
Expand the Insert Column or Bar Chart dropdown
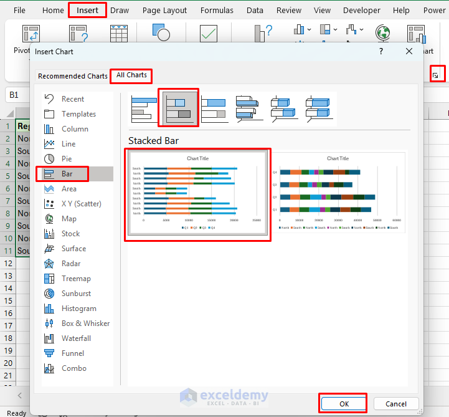309,29
